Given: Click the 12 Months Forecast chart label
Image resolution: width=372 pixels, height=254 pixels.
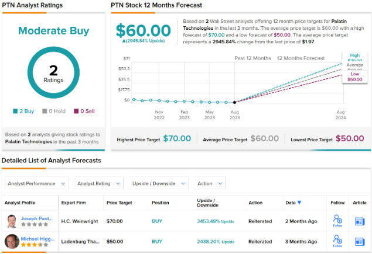Looking at the screenshot, I should (301, 58).
